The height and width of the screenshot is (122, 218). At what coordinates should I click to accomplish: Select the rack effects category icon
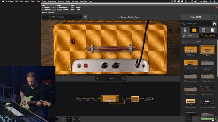(x=213, y=30)
